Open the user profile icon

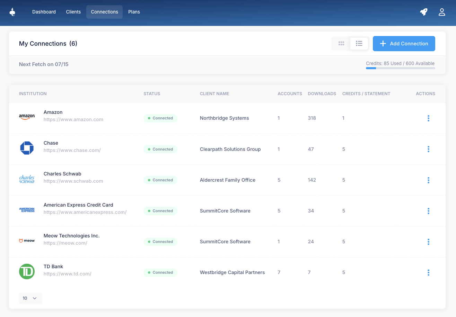(x=442, y=12)
